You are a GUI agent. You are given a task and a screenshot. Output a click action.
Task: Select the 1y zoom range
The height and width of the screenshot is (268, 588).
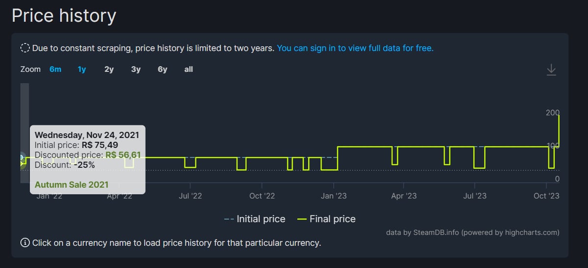coord(82,69)
